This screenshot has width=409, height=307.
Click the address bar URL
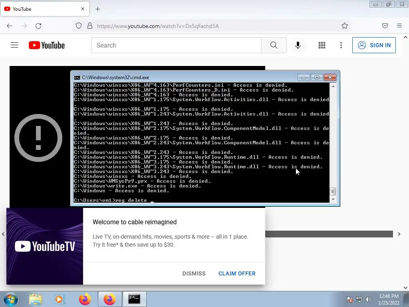pyautogui.click(x=158, y=26)
